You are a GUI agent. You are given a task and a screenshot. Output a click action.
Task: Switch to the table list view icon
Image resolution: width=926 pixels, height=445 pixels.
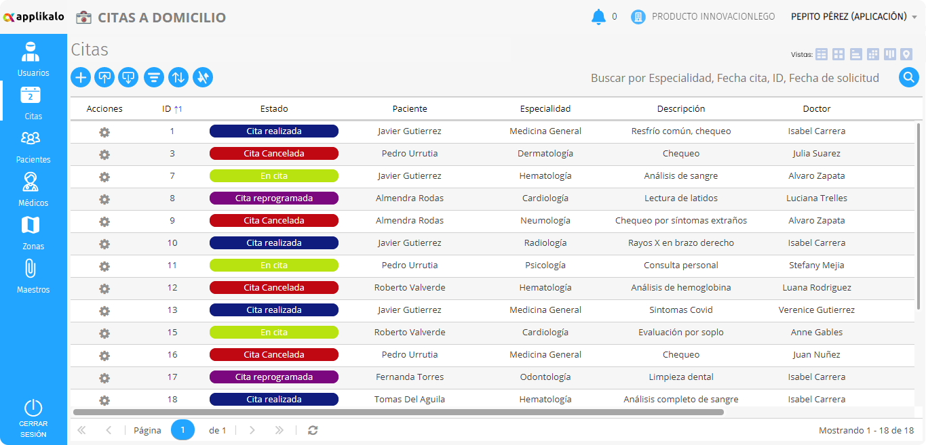(822, 54)
